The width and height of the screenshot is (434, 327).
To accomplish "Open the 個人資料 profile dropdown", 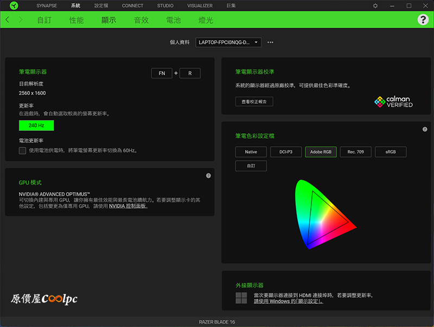I will pos(228,42).
